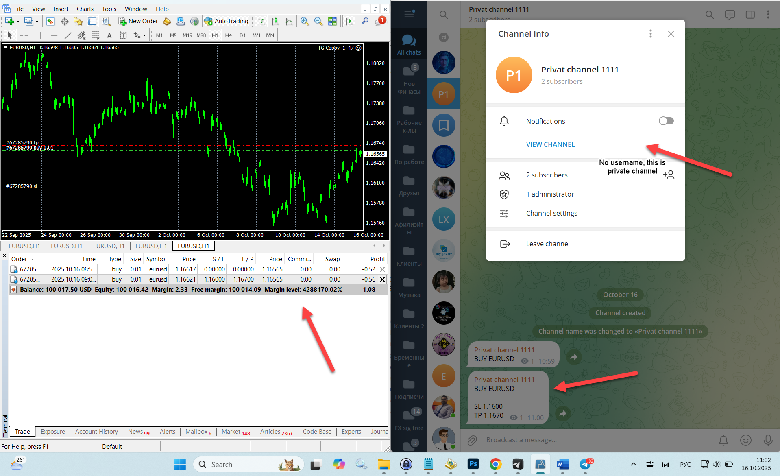Select the arrow cursor tool
The image size is (780, 476).
tap(10, 35)
